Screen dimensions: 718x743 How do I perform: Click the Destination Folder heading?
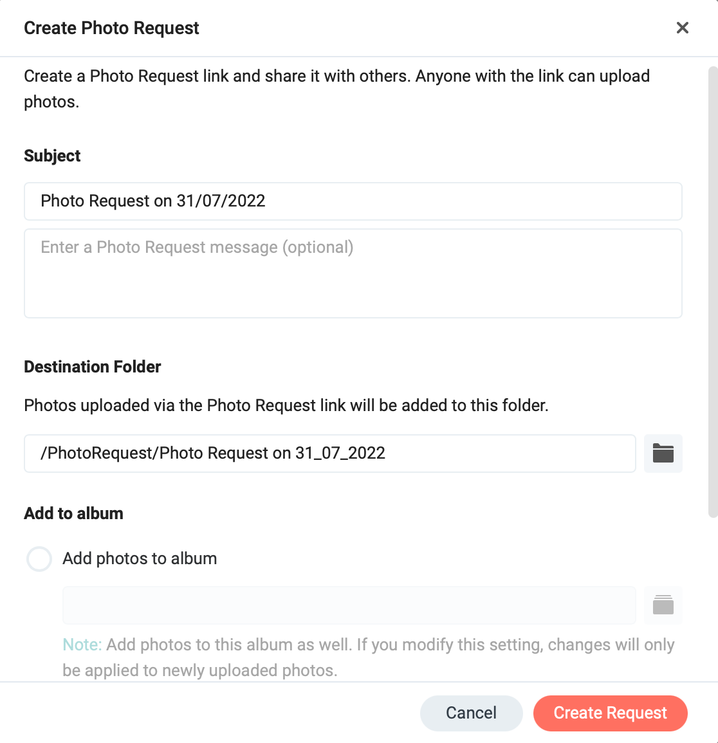pos(93,367)
